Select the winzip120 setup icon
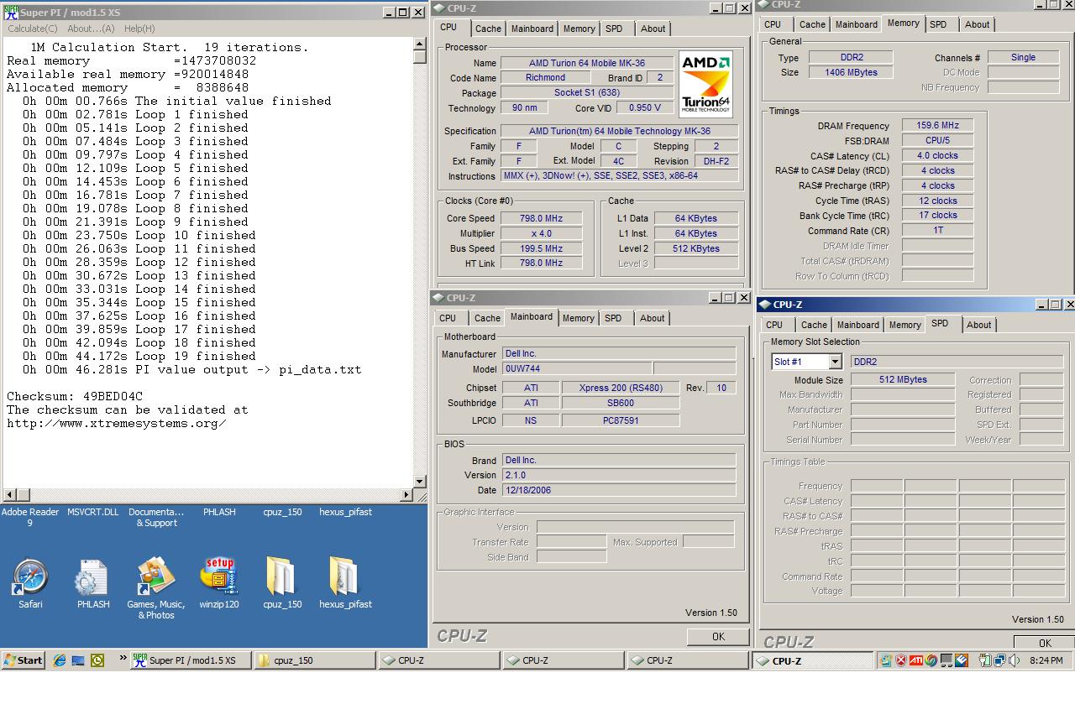The height and width of the screenshot is (725, 1075). [219, 577]
